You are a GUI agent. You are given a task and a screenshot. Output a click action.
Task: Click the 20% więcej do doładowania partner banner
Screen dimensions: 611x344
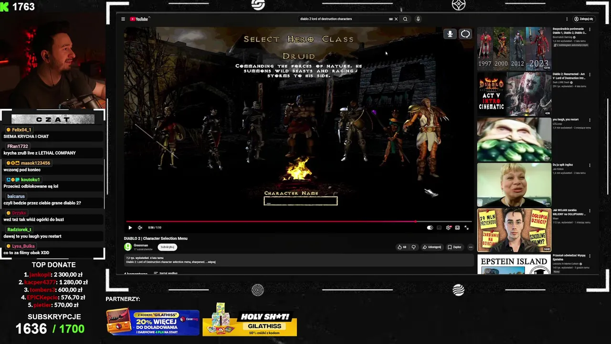tap(153, 322)
